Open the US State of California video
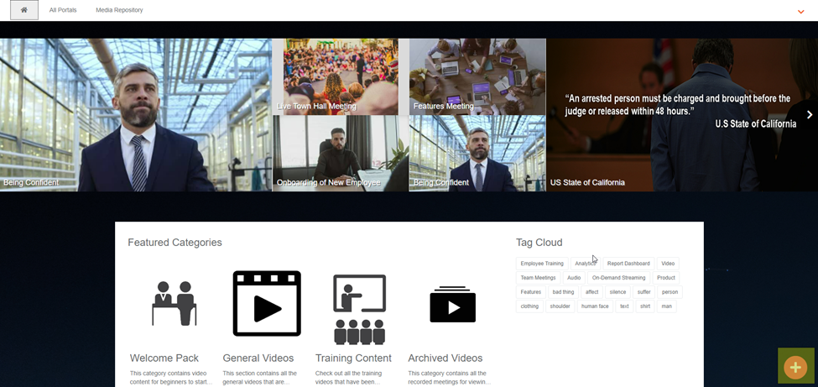Viewport: 818px width, 387px height. (x=681, y=115)
